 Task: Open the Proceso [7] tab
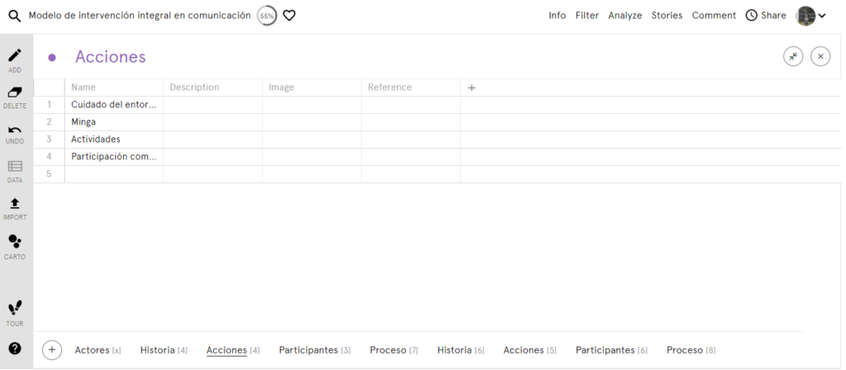coord(393,350)
